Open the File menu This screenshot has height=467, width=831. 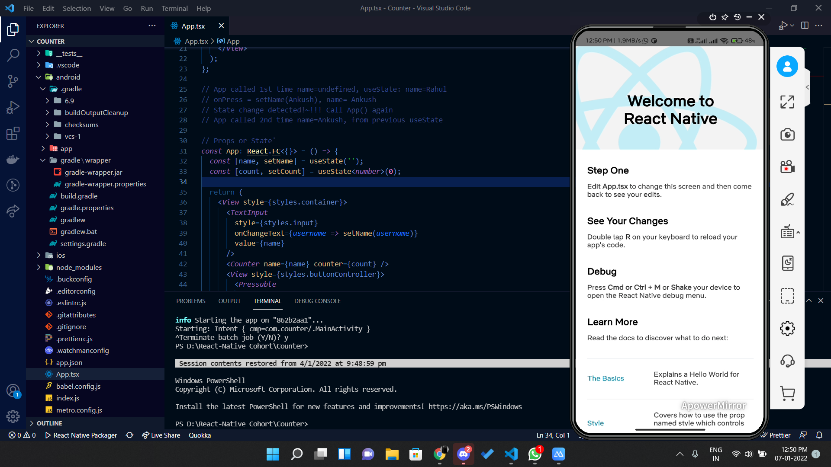coord(28,8)
